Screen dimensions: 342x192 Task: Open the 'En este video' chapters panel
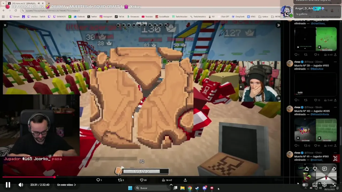coord(67,185)
